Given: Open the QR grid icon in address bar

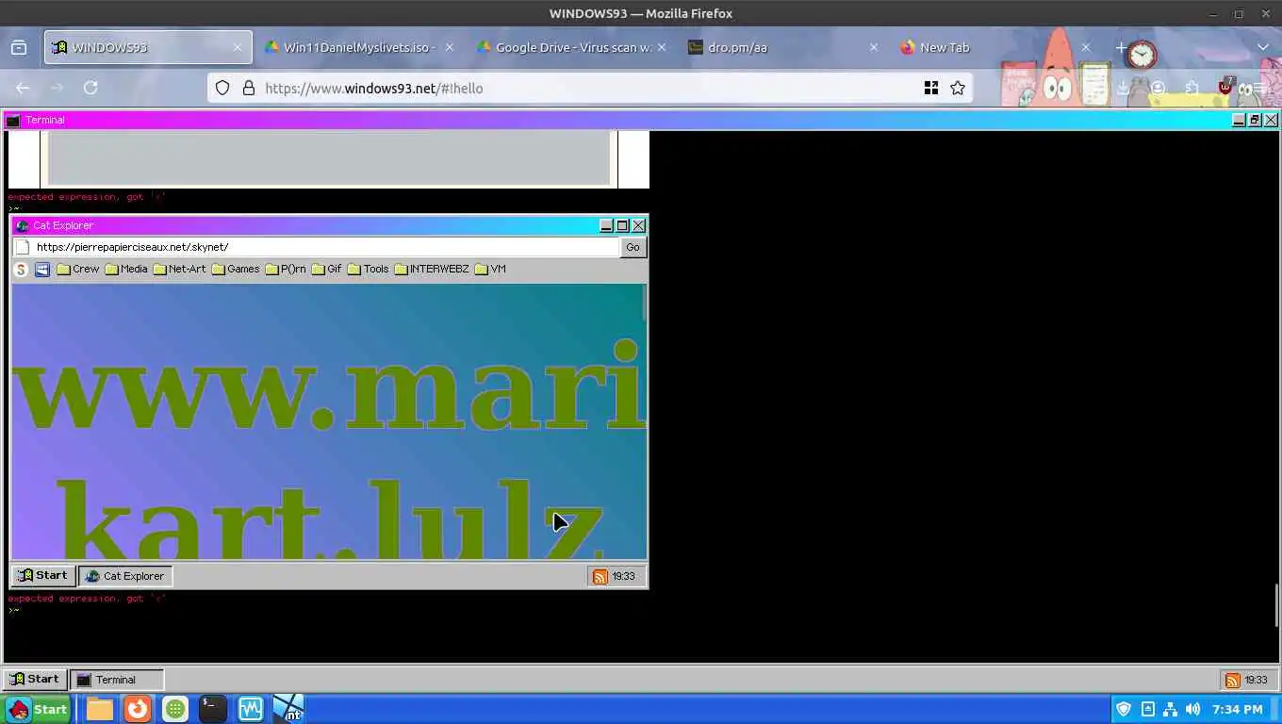Looking at the screenshot, I should point(931,88).
